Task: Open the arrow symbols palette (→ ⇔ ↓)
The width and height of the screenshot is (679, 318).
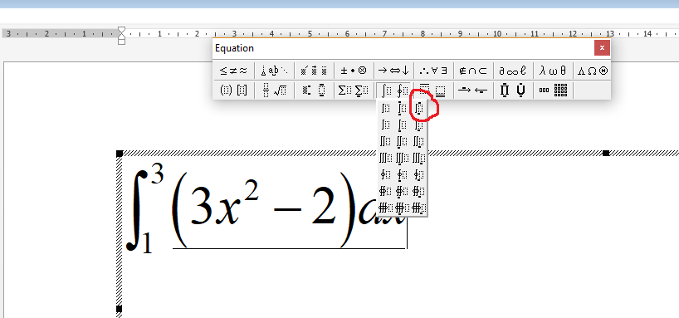Action: (393, 71)
